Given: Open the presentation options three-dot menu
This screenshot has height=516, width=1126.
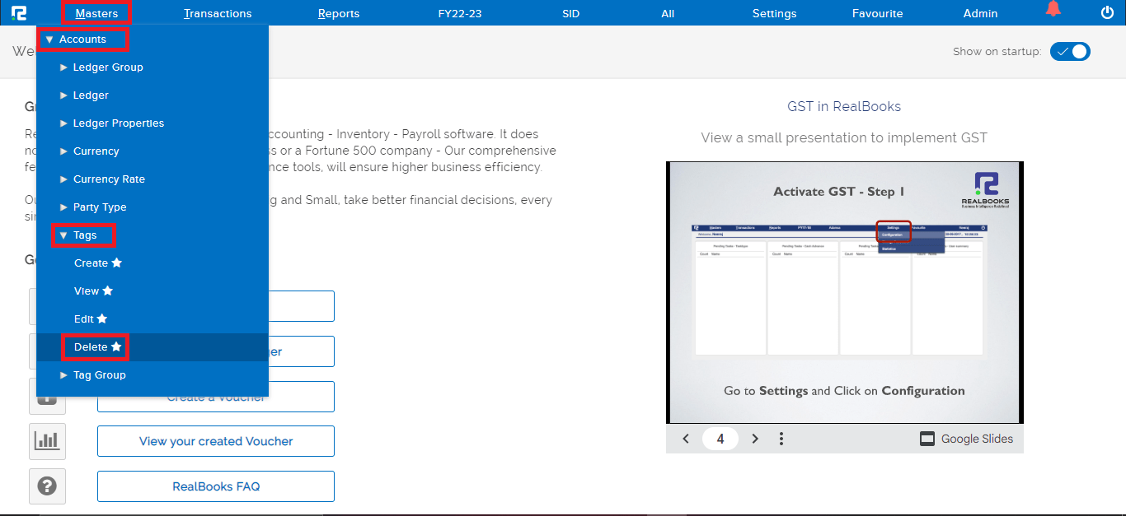Looking at the screenshot, I should (781, 439).
